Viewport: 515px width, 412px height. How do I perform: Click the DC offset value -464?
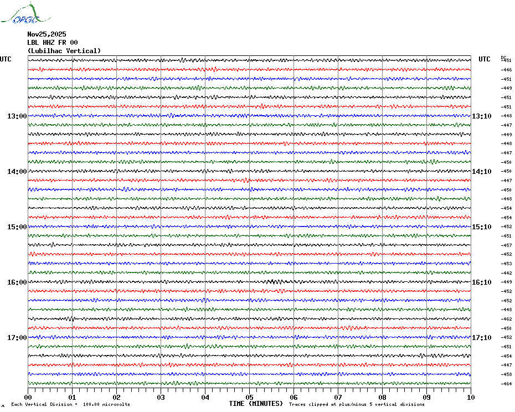click(506, 384)
